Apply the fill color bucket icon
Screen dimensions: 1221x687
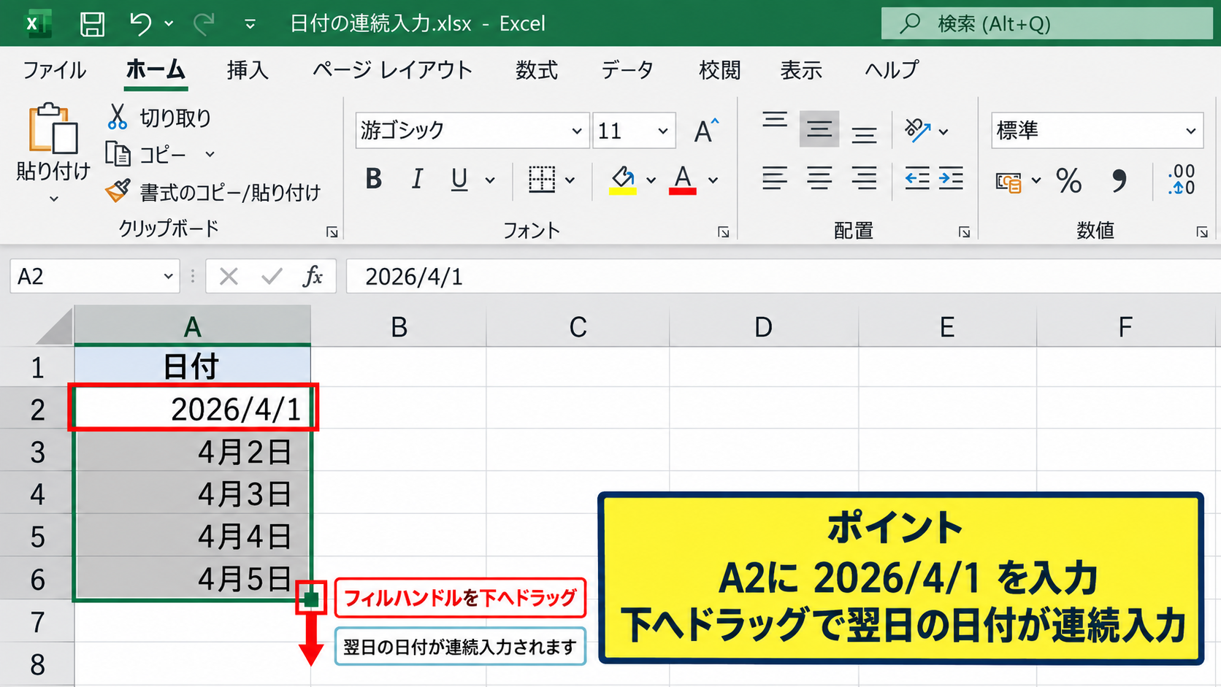tap(623, 180)
